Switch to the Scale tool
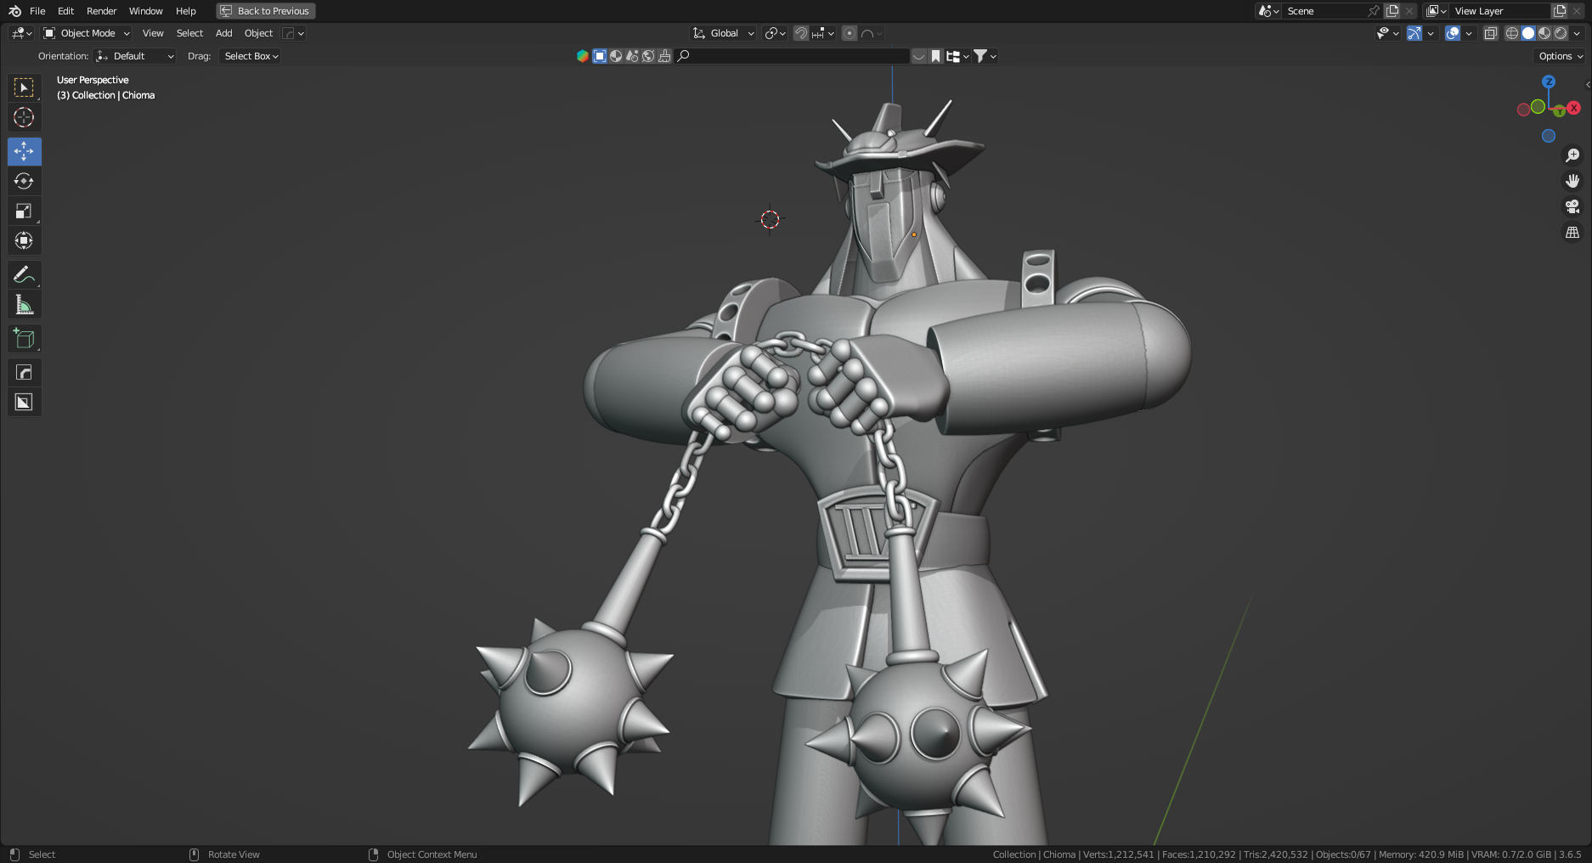This screenshot has height=863, width=1592. click(x=24, y=211)
